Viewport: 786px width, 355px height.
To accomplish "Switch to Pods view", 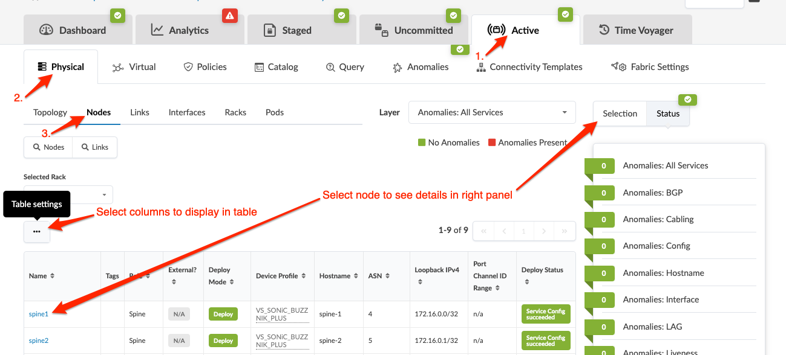I will (275, 112).
